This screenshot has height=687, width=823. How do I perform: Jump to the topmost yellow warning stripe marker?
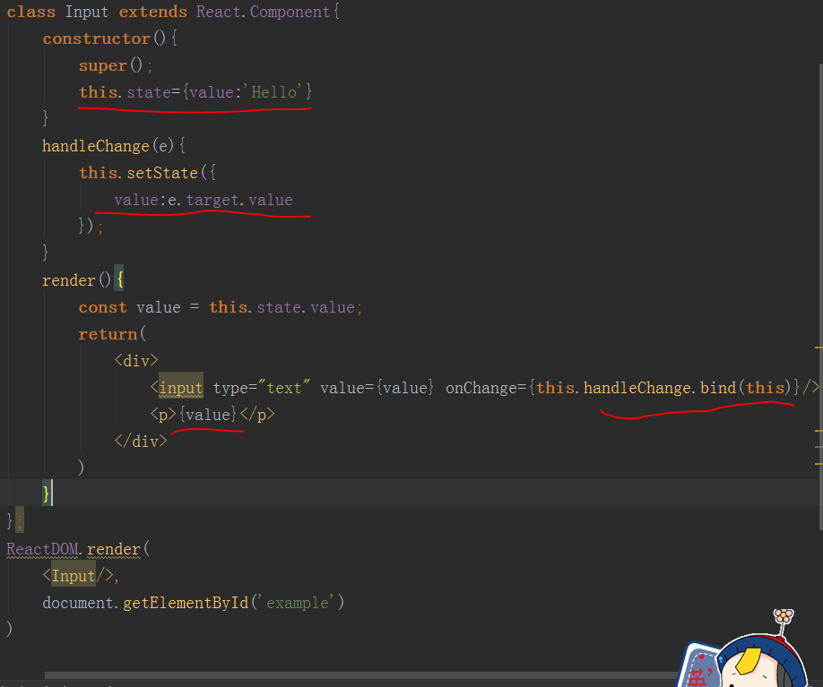pyautogui.click(x=818, y=346)
